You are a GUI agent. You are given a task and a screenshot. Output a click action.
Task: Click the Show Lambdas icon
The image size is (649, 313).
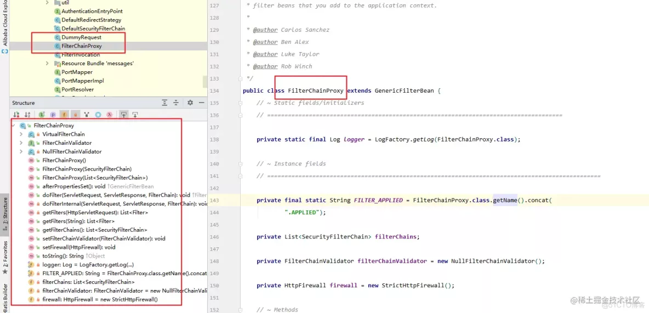tap(110, 115)
